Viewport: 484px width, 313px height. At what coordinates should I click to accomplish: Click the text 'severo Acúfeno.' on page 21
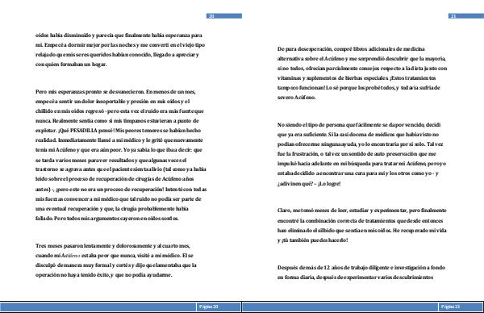(x=296, y=98)
